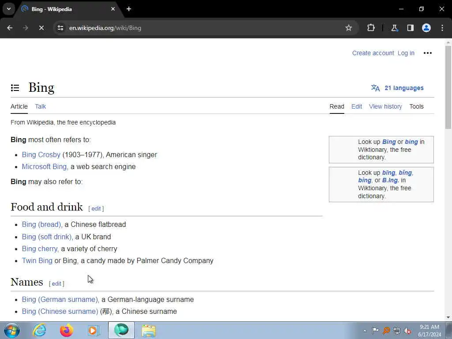Screen dimensions: 452x339
Task: Expand the Tools menu
Action: (416, 106)
